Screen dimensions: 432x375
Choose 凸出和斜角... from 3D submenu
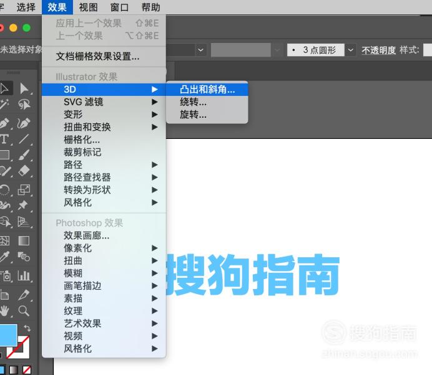[207, 89]
